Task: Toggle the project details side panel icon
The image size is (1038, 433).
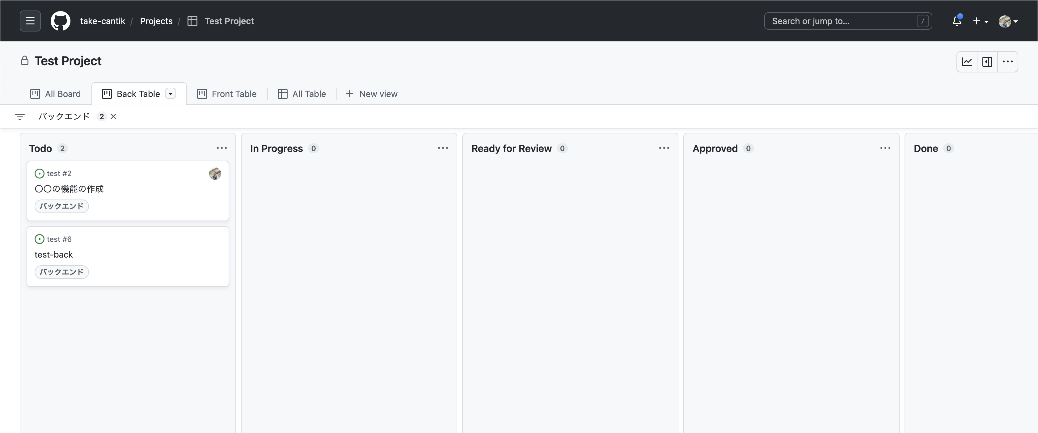Action: [987, 62]
